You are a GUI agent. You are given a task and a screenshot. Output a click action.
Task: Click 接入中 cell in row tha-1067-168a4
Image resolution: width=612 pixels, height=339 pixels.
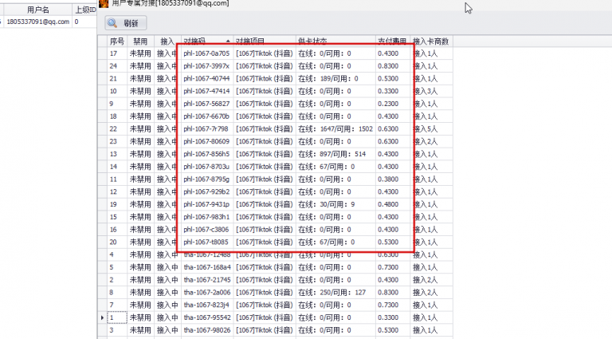pyautogui.click(x=167, y=267)
